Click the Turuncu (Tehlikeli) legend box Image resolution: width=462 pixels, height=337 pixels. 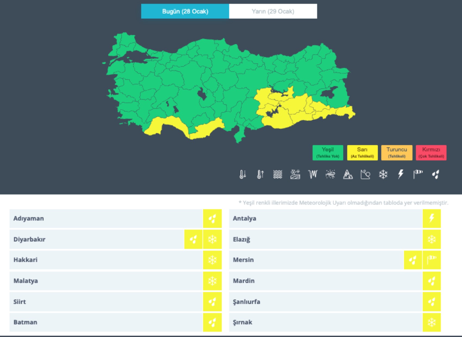(x=397, y=153)
